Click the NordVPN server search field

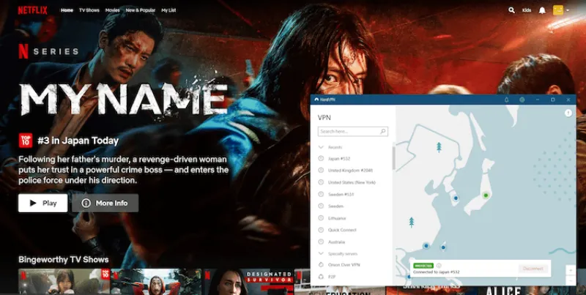pyautogui.click(x=353, y=132)
